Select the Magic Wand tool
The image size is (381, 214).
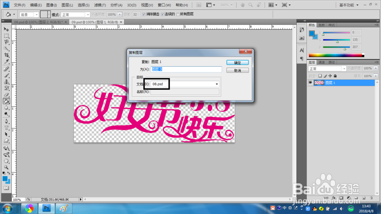click(6, 49)
